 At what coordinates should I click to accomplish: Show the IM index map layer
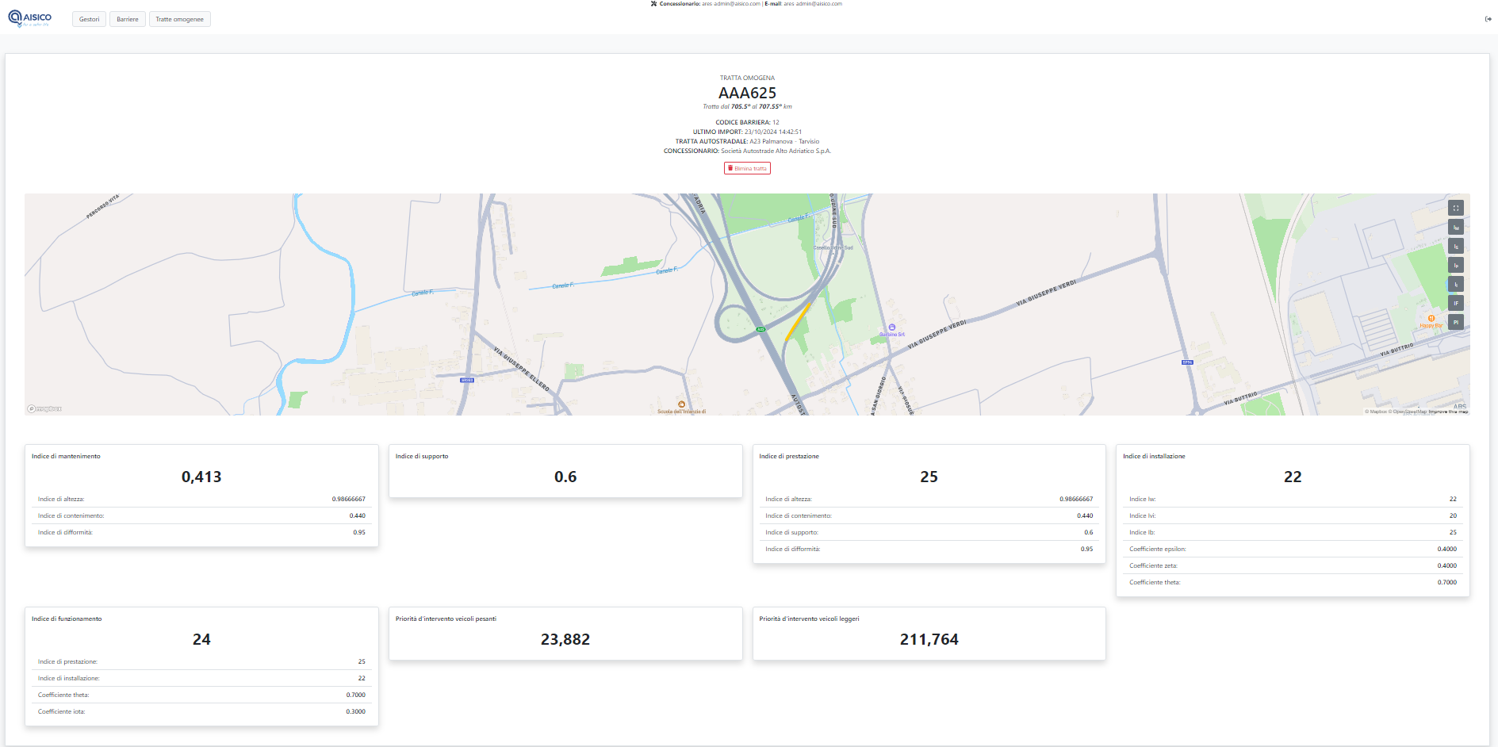tap(1455, 228)
